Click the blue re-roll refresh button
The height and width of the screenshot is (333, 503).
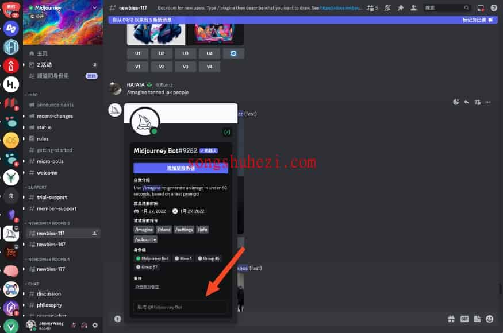coord(233,53)
